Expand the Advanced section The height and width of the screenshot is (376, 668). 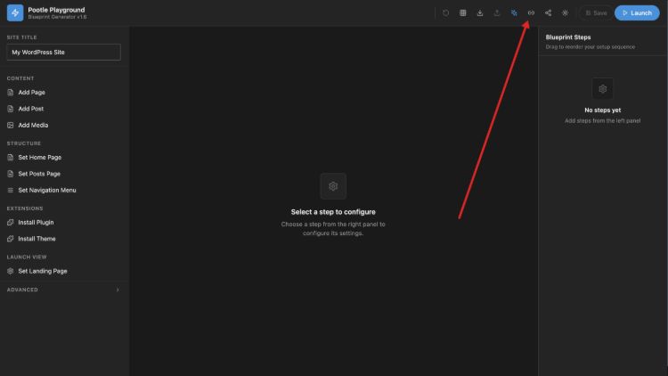[63, 290]
